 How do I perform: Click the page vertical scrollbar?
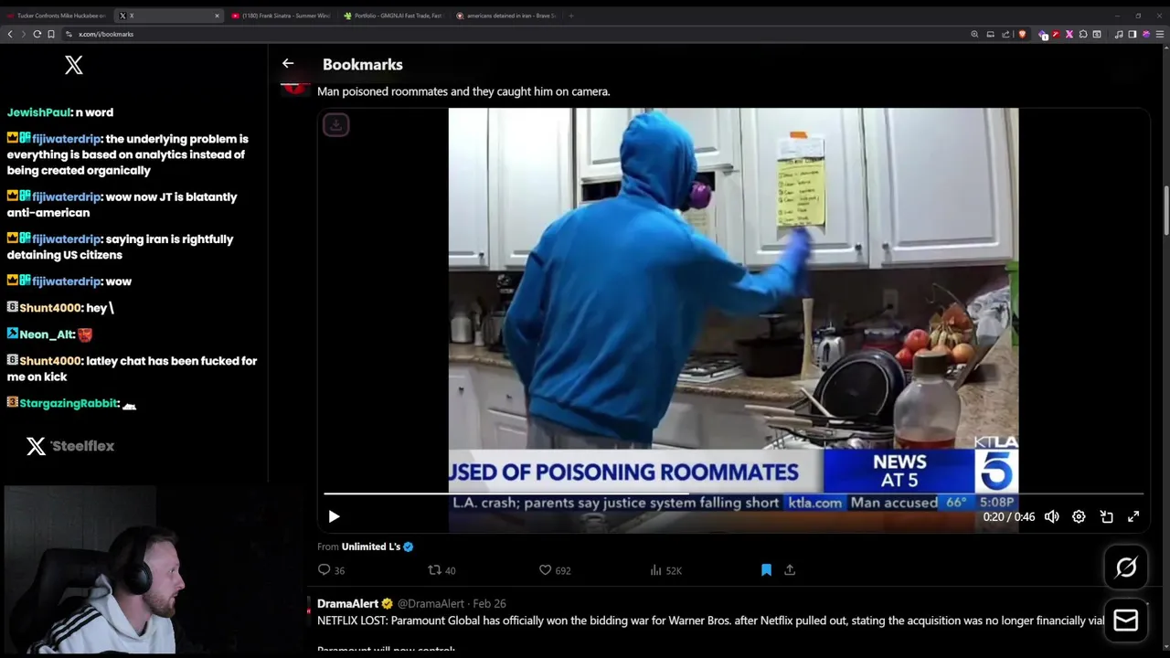coord(1165,210)
